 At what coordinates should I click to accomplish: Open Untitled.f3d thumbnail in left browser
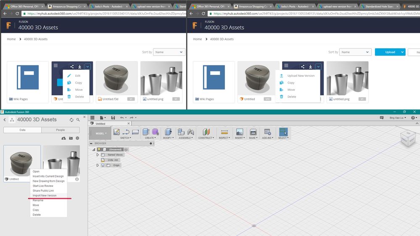point(117,79)
